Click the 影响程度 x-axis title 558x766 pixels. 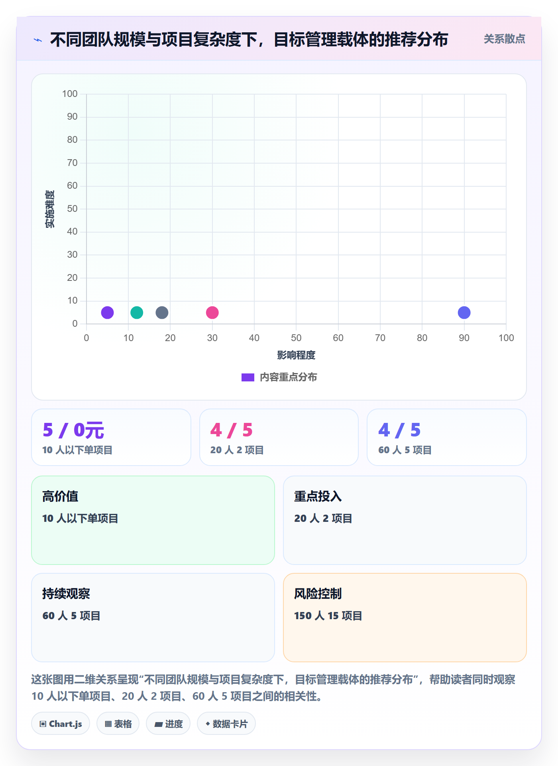pos(296,355)
